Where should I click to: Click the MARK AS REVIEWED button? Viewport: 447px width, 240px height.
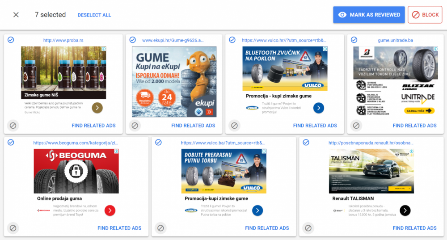click(369, 15)
